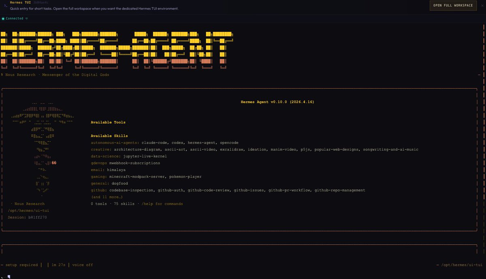Click the '/opt/hermes/ui-tui' path in the status bar
Viewport: 486px width, 279px height.
(x=461, y=265)
